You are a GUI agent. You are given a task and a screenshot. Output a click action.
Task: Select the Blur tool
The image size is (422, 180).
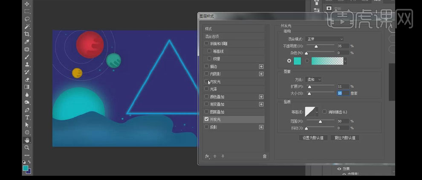[x=27, y=95]
